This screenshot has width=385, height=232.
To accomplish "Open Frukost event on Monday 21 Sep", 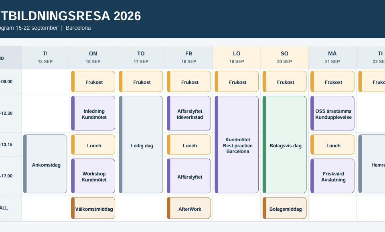I will (332, 81).
